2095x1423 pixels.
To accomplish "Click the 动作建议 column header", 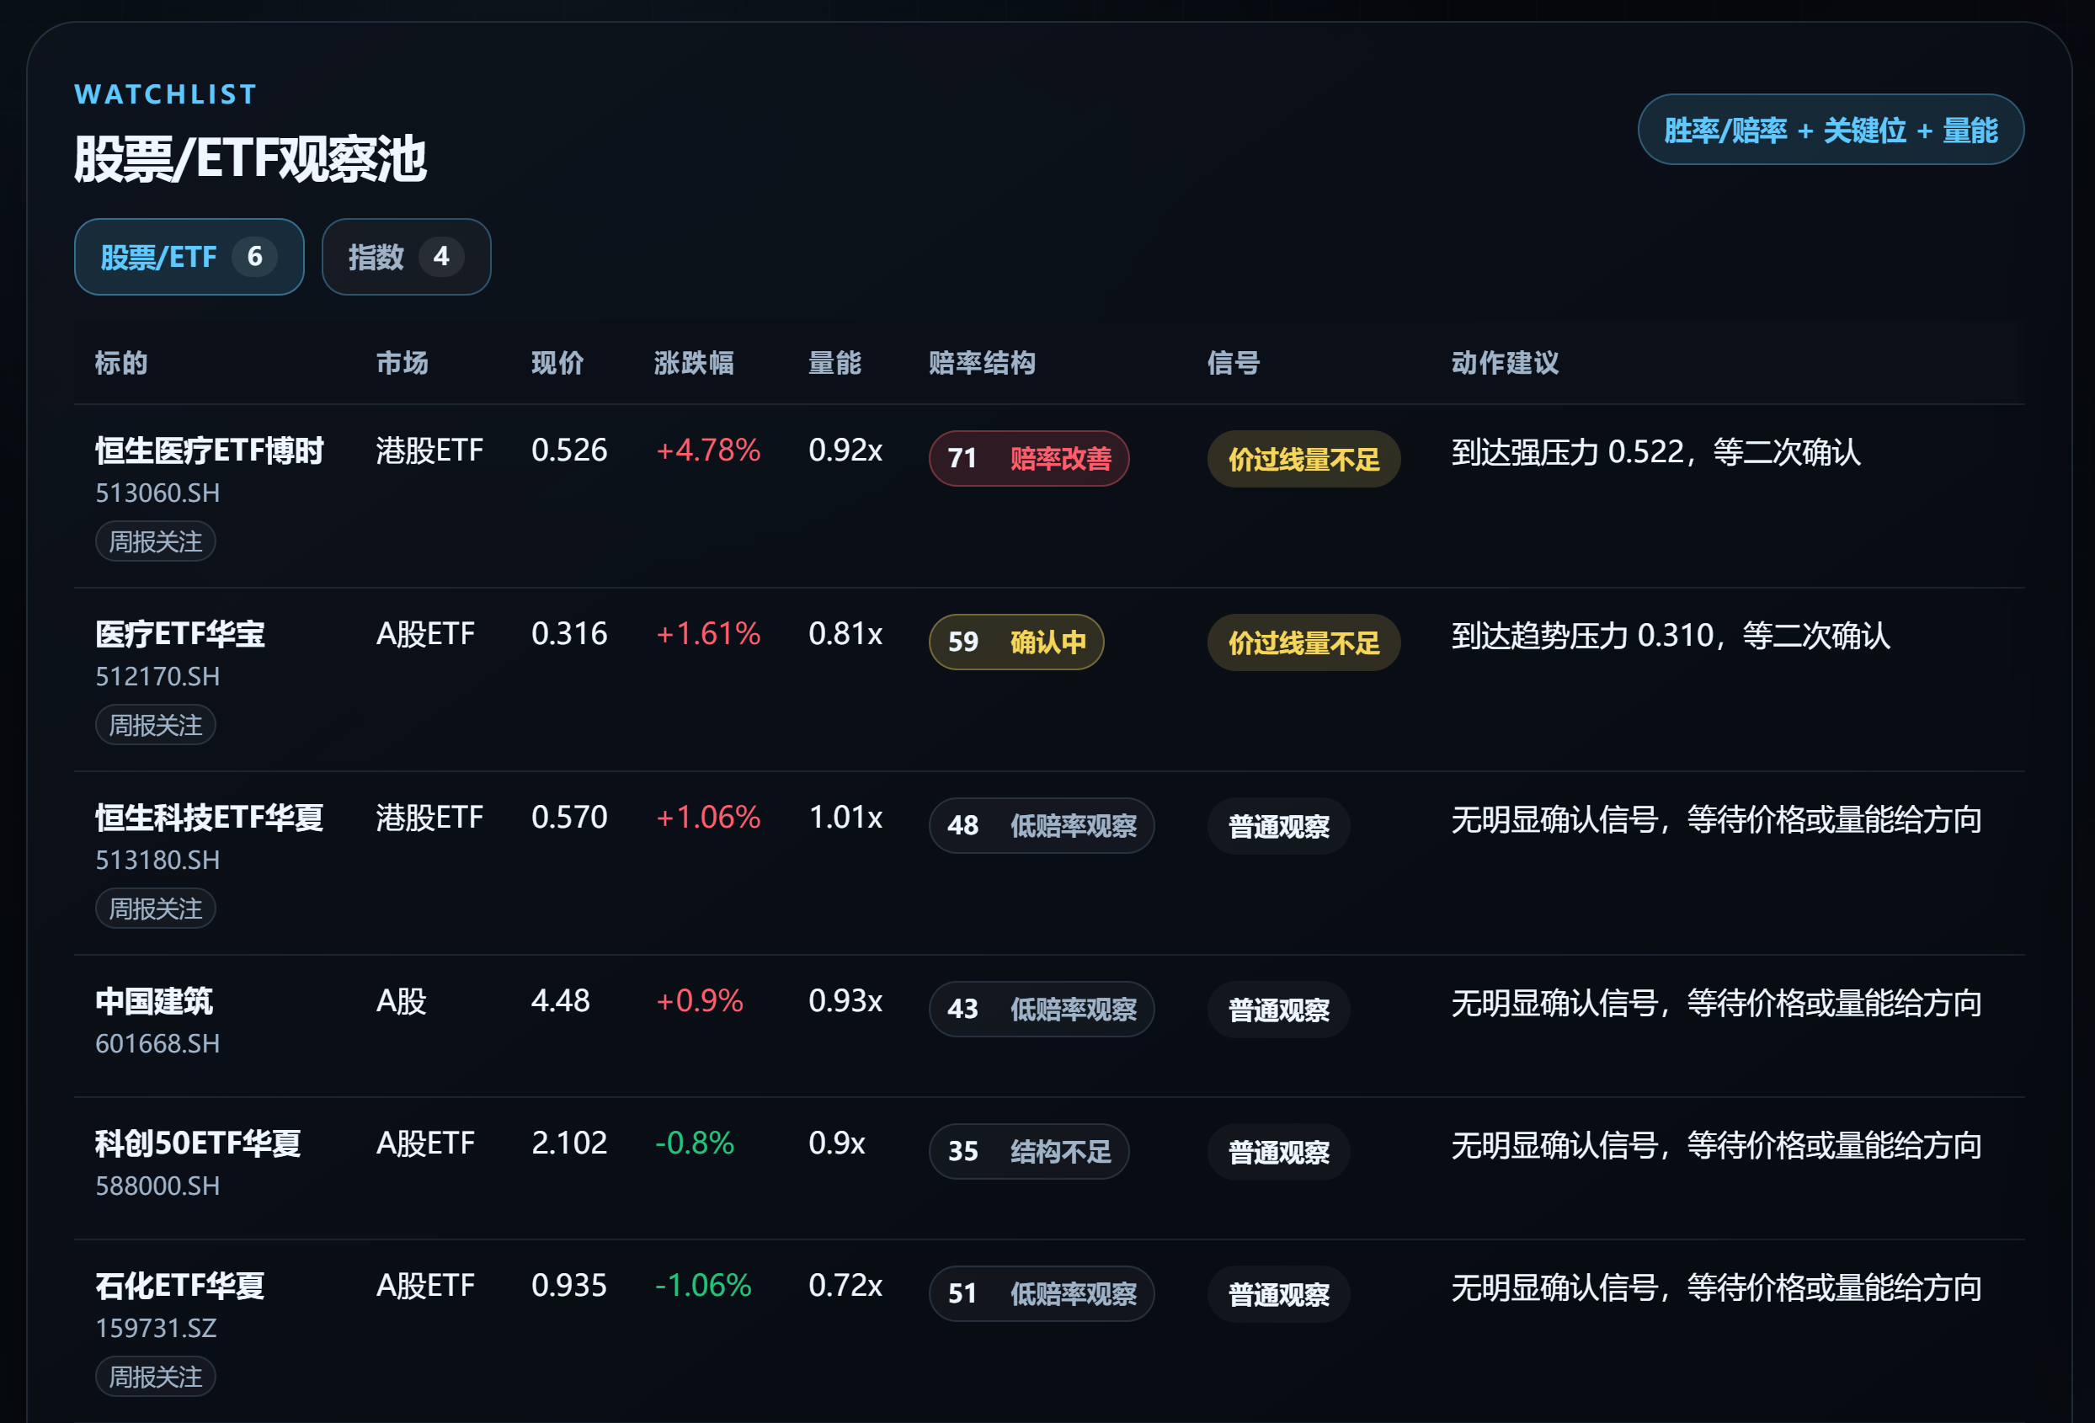I will (1506, 363).
